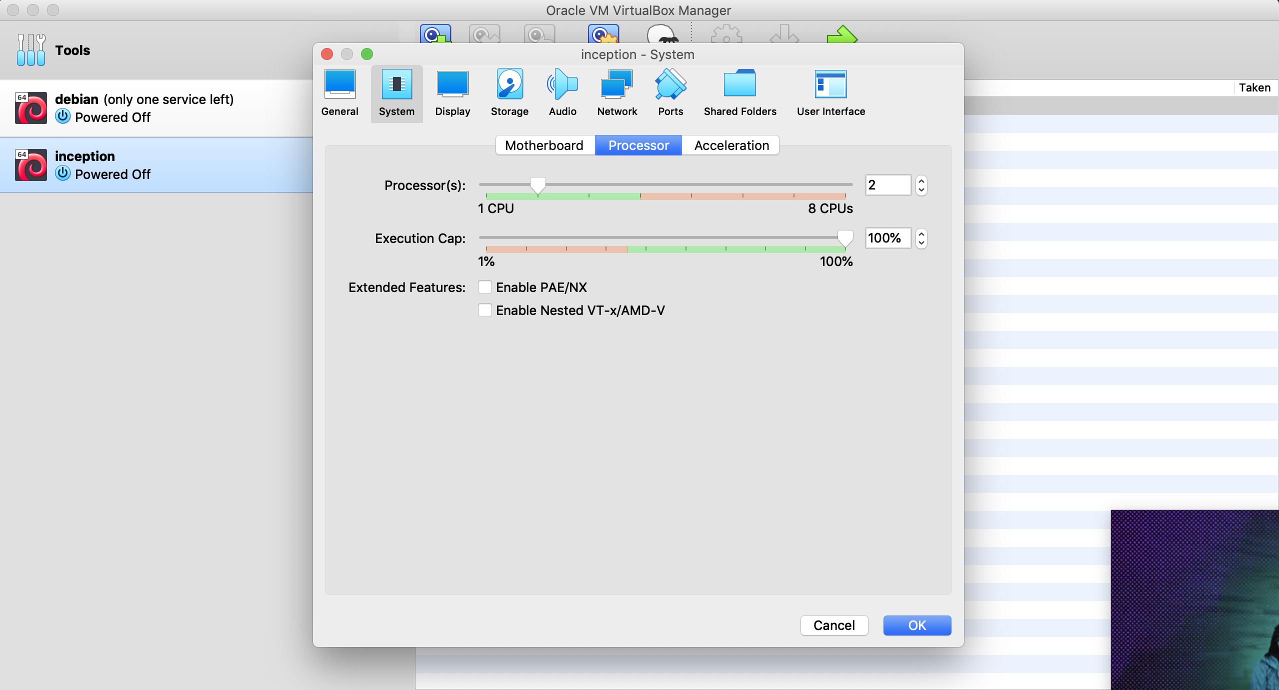Viewport: 1279px width, 690px height.
Task: Enable Nested VT-x/AMD-V checkbox
Action: tap(484, 310)
